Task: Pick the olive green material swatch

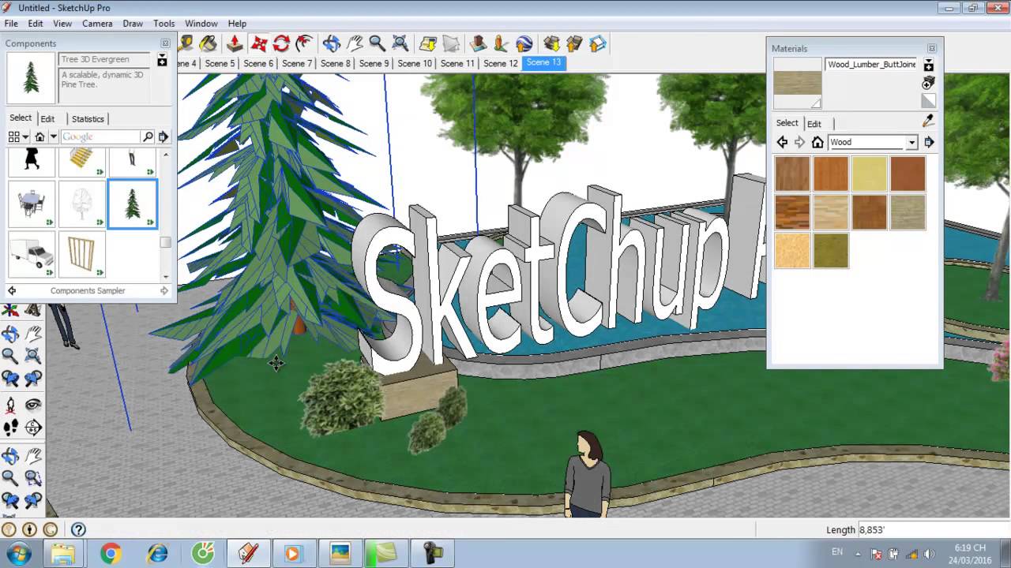Action: (x=830, y=251)
